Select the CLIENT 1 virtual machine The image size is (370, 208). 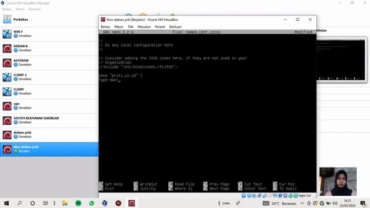pyautogui.click(x=49, y=77)
